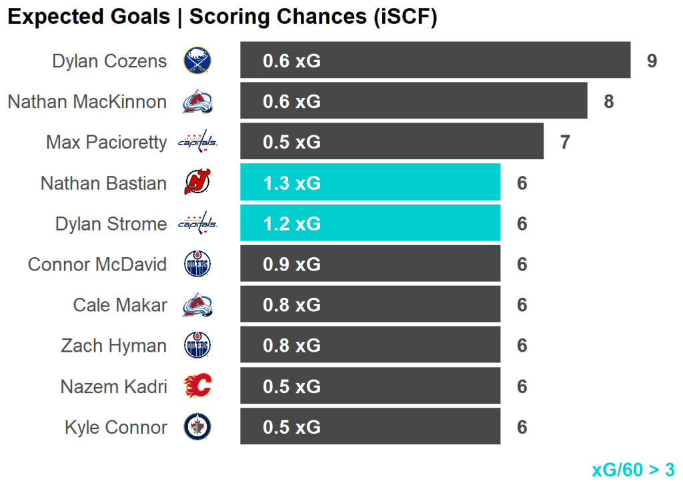The height and width of the screenshot is (487, 683).
Task: Select the Oilers logo beside Zach Hyman
Action: [x=197, y=346]
